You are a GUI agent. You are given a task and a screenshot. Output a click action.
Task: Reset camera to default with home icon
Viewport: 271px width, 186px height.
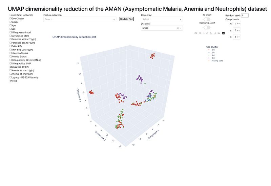[x=215, y=33]
